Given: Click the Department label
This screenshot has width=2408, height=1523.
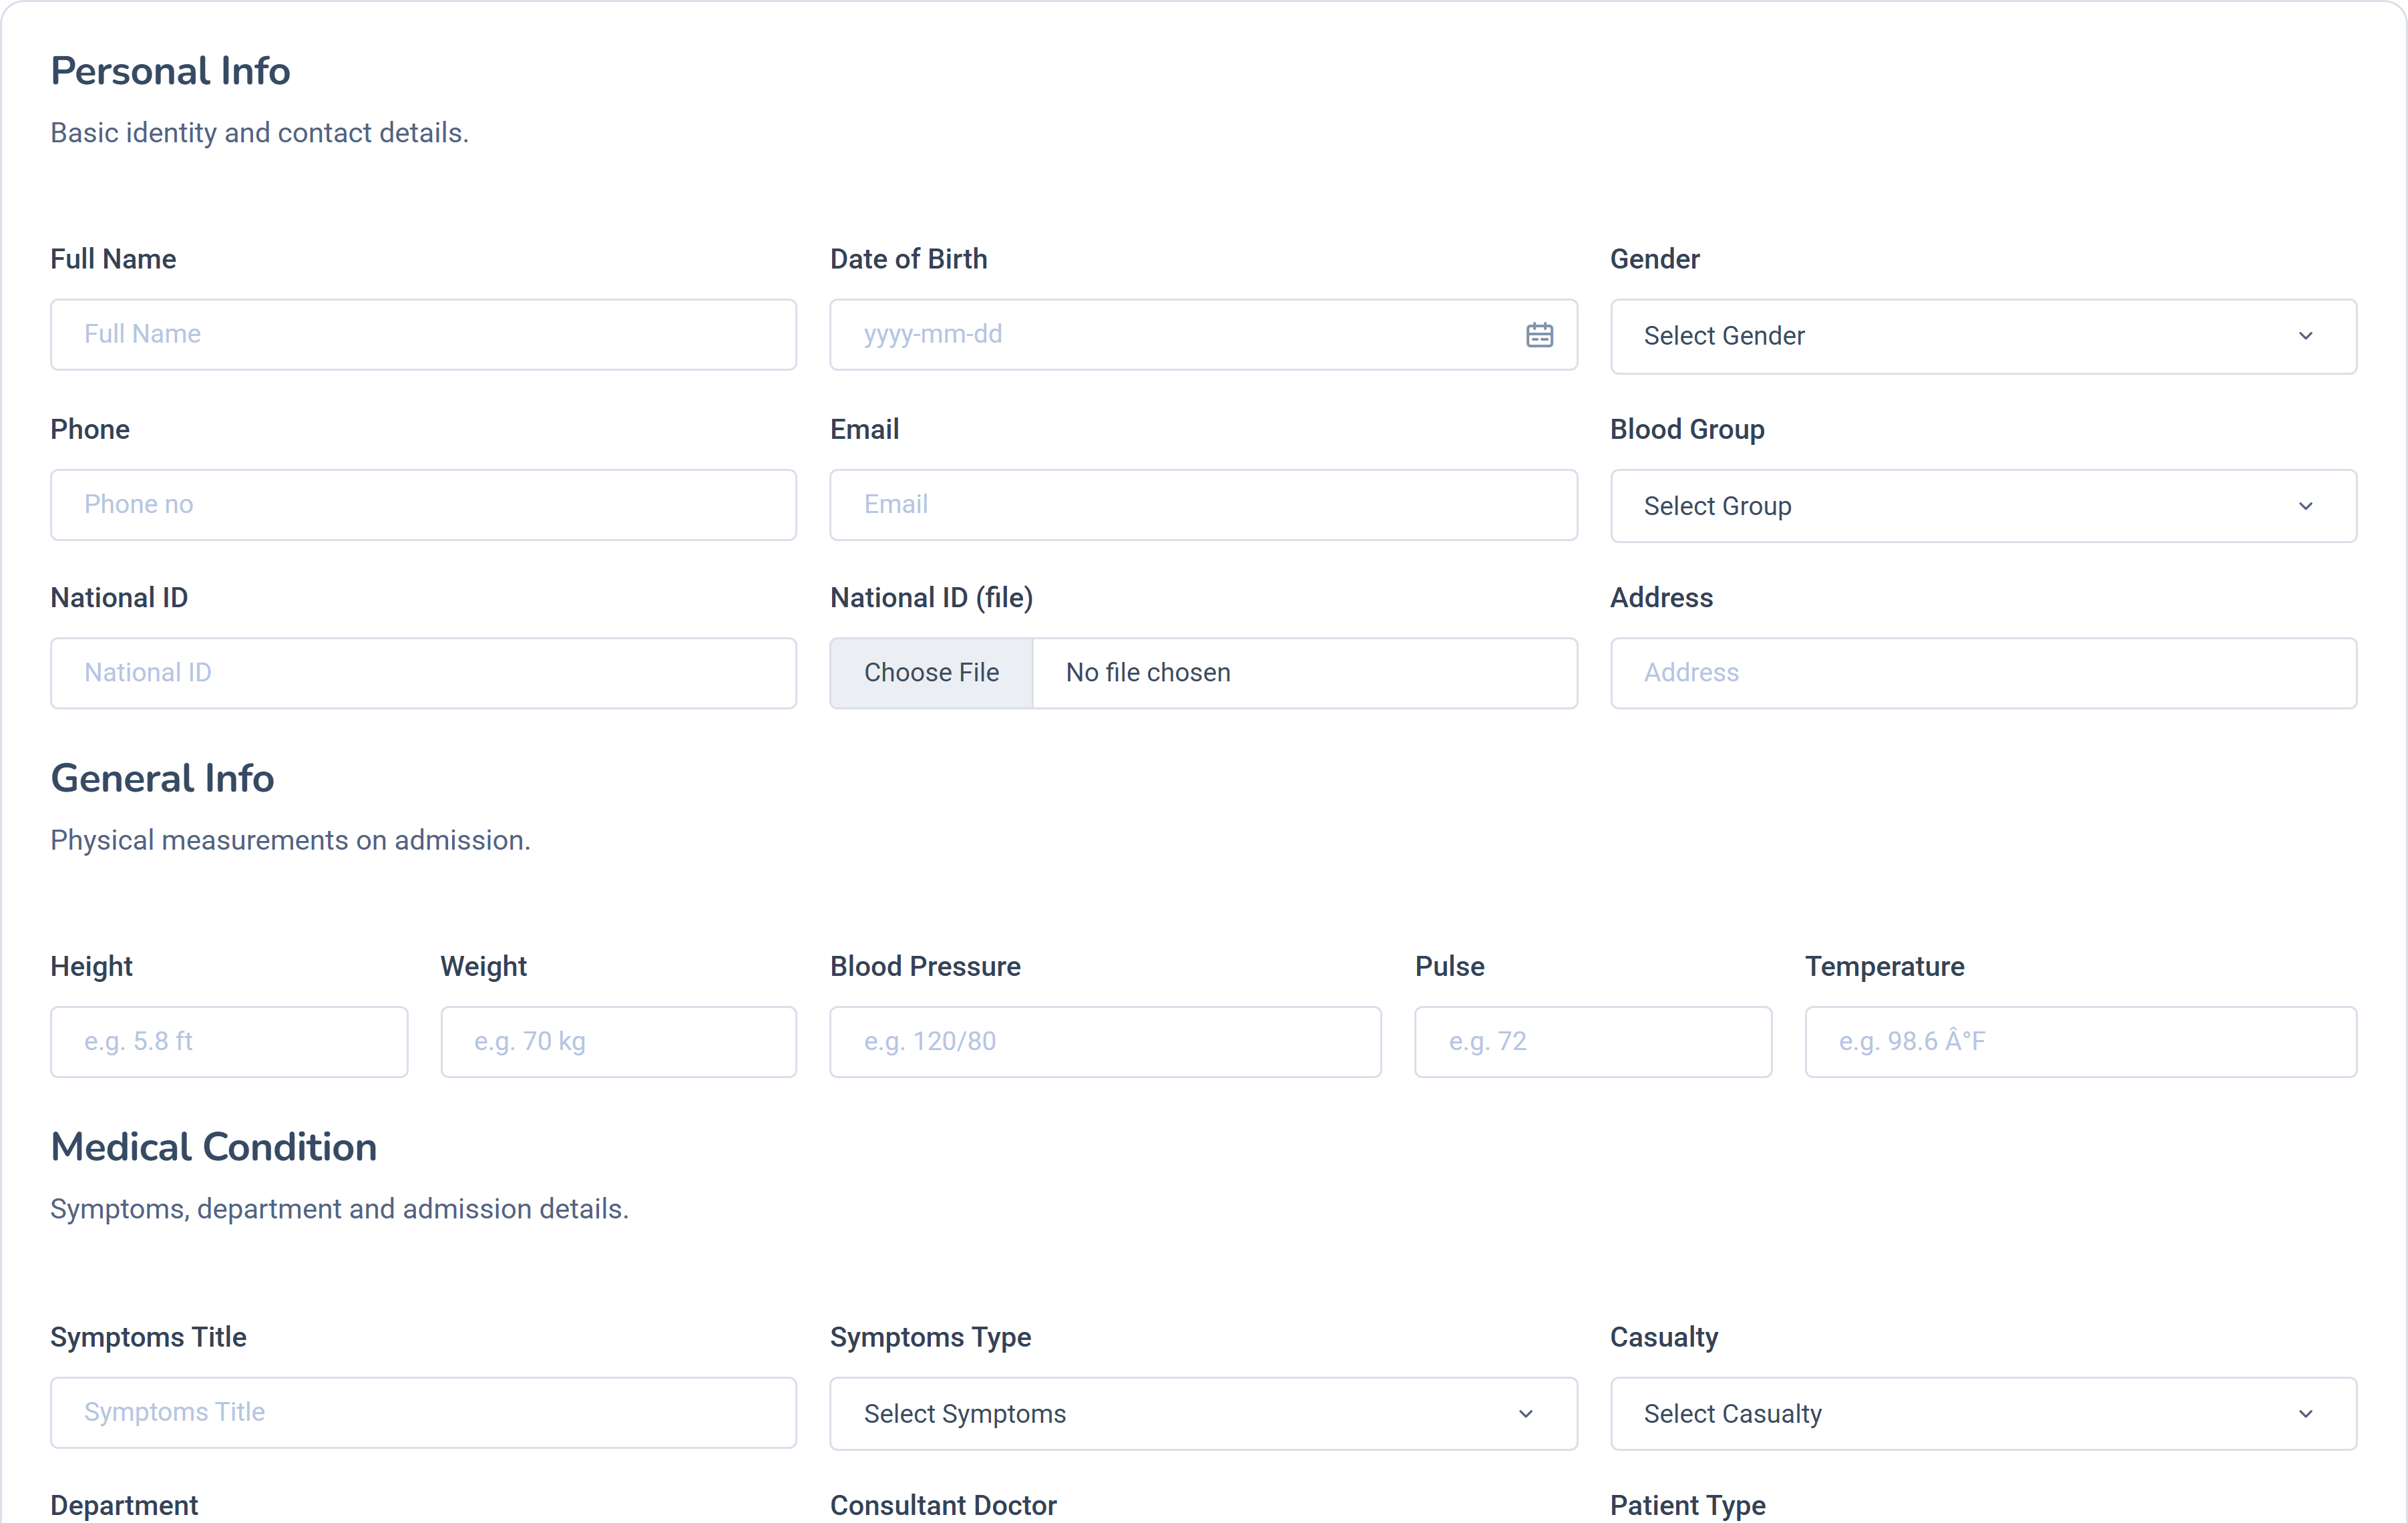Looking at the screenshot, I should point(124,1505).
